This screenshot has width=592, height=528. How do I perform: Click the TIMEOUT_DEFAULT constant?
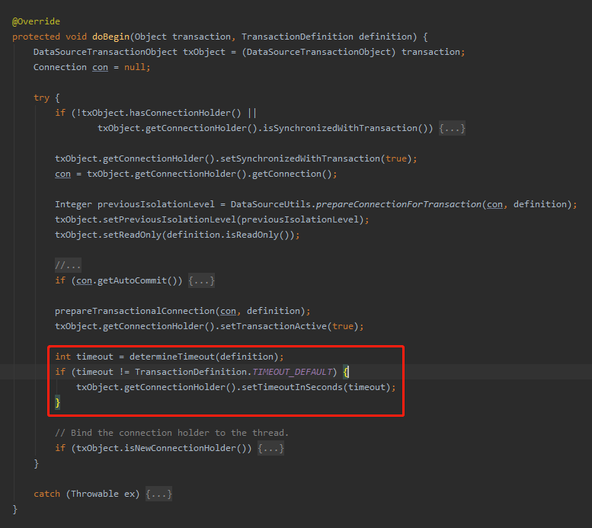293,372
